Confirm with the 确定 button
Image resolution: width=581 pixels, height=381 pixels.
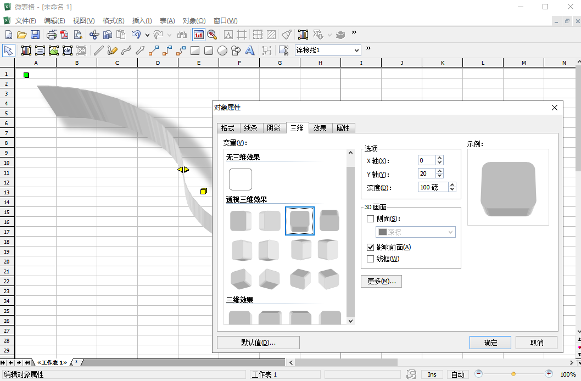tap(490, 342)
